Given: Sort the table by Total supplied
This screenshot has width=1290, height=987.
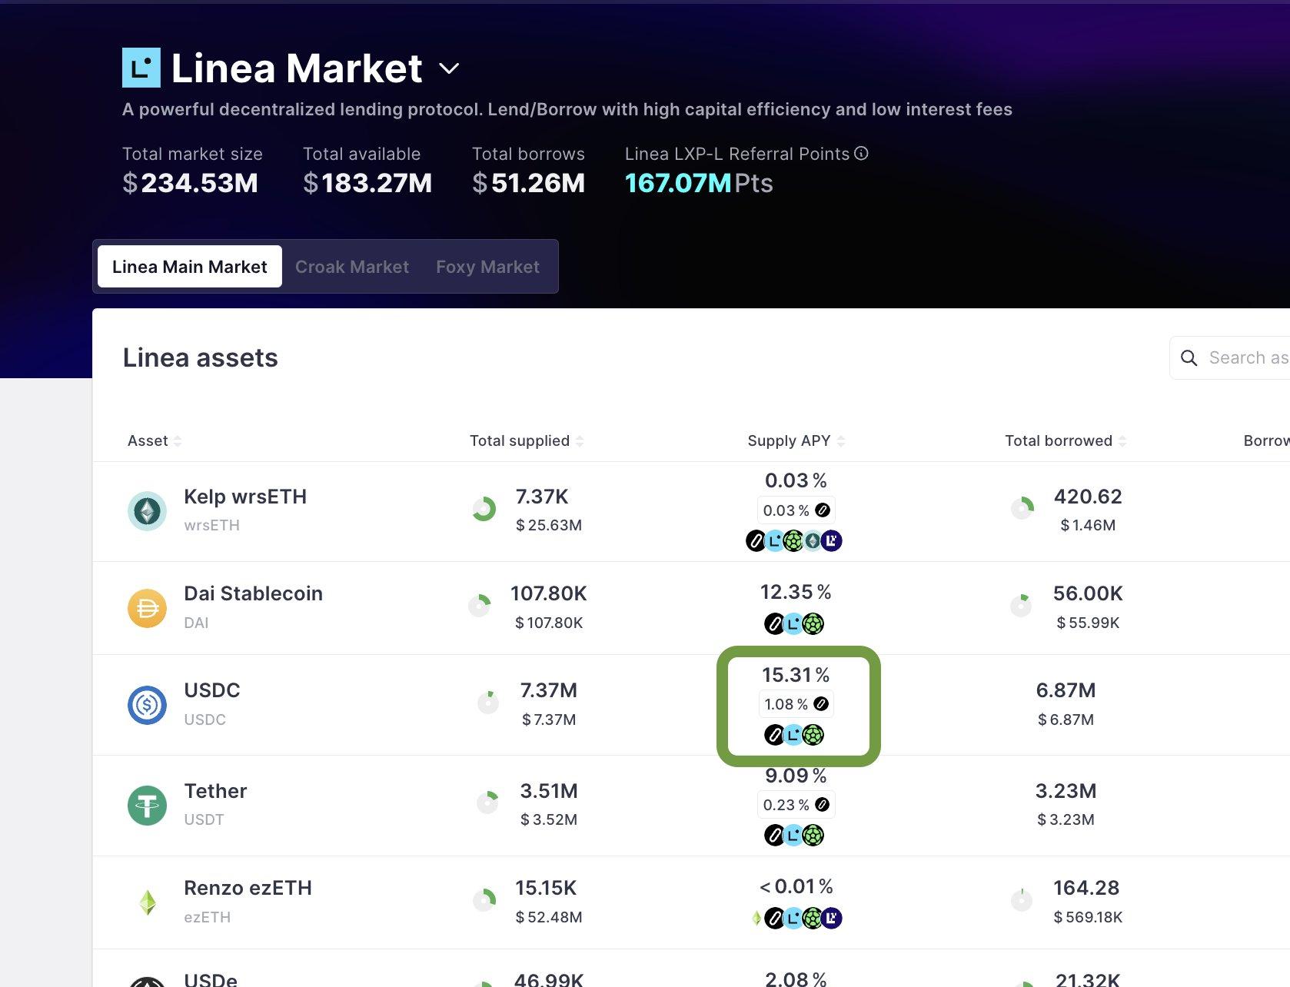Looking at the screenshot, I should (580, 440).
